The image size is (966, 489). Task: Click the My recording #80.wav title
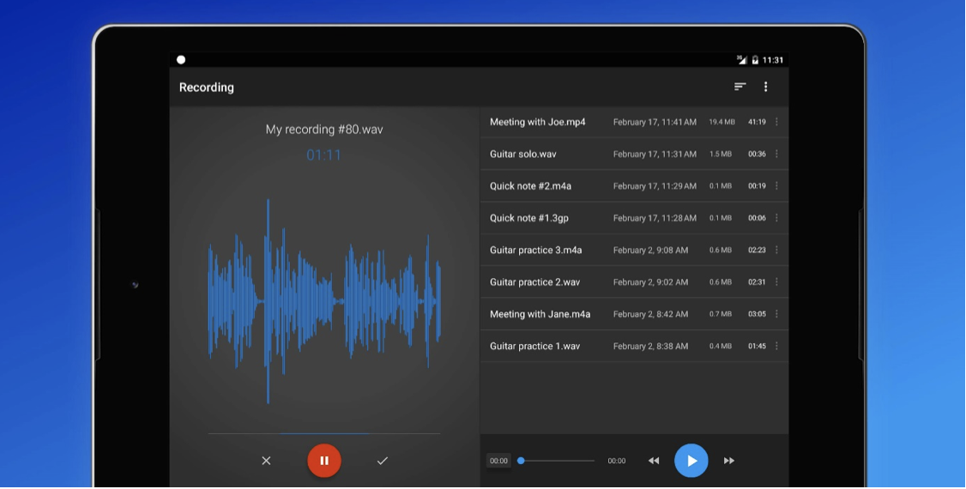click(324, 130)
